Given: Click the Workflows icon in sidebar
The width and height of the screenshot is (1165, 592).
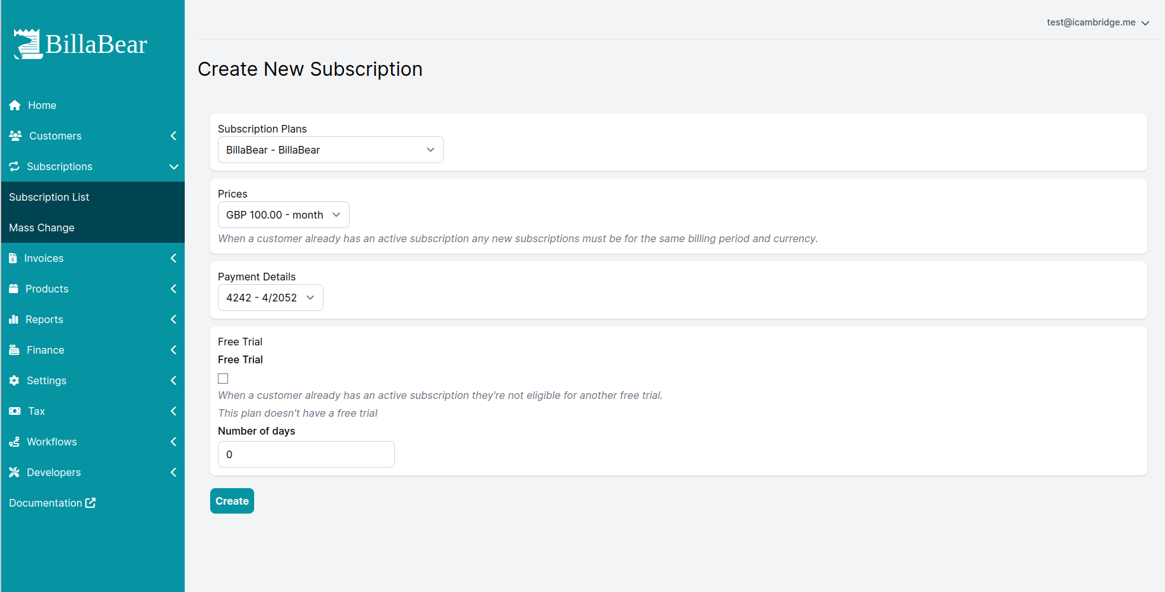Looking at the screenshot, I should (x=14, y=442).
